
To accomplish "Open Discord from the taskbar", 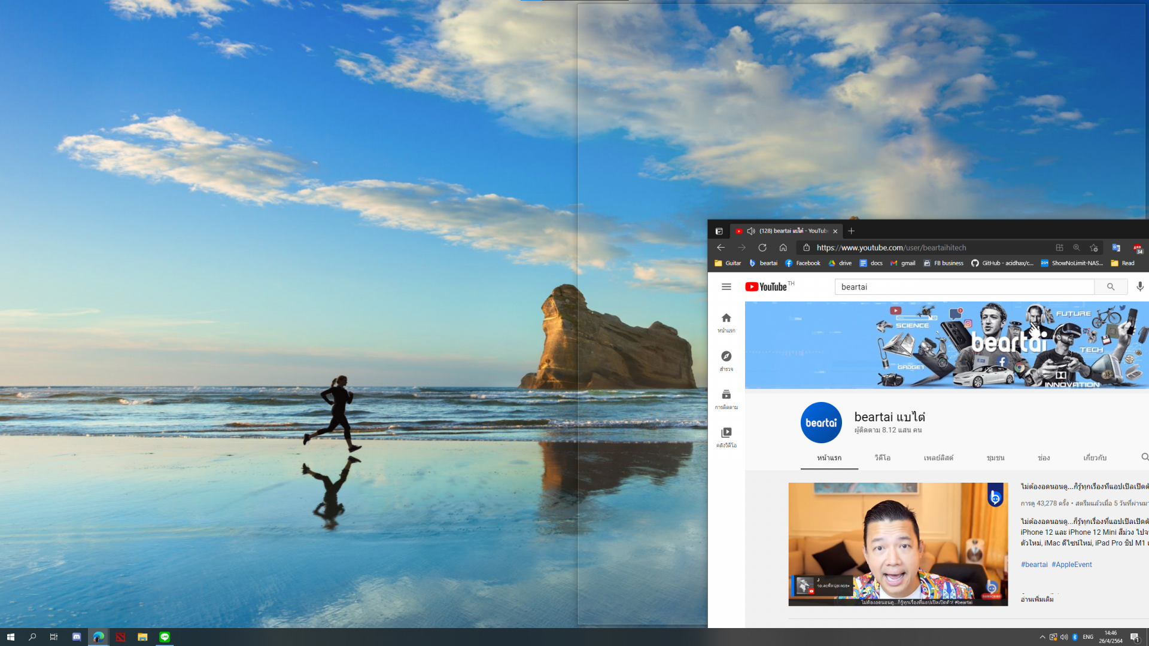I will (77, 637).
